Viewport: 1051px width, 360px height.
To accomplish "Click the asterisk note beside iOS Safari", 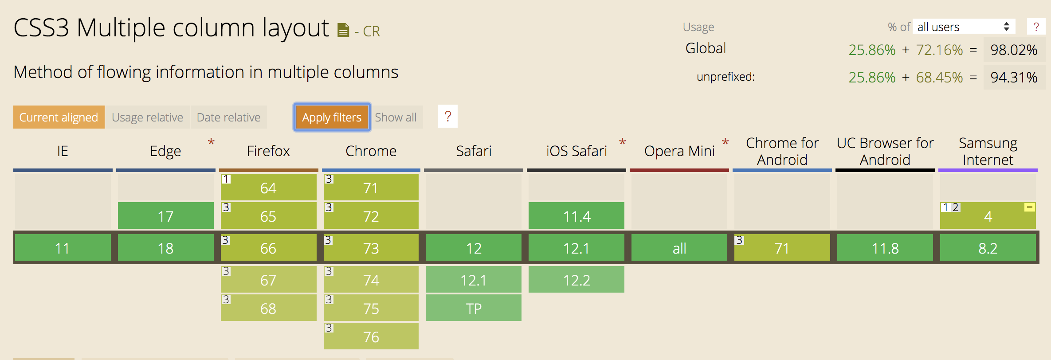I will [622, 143].
